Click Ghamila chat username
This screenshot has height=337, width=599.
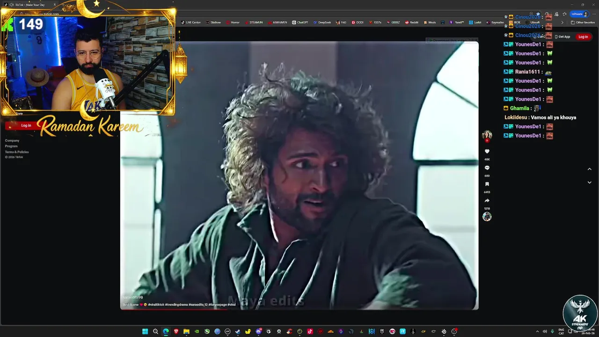[x=519, y=108]
